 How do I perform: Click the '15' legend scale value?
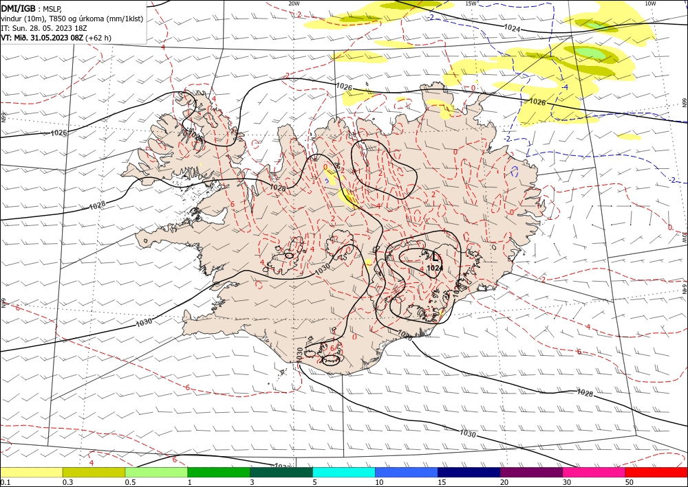(442, 482)
